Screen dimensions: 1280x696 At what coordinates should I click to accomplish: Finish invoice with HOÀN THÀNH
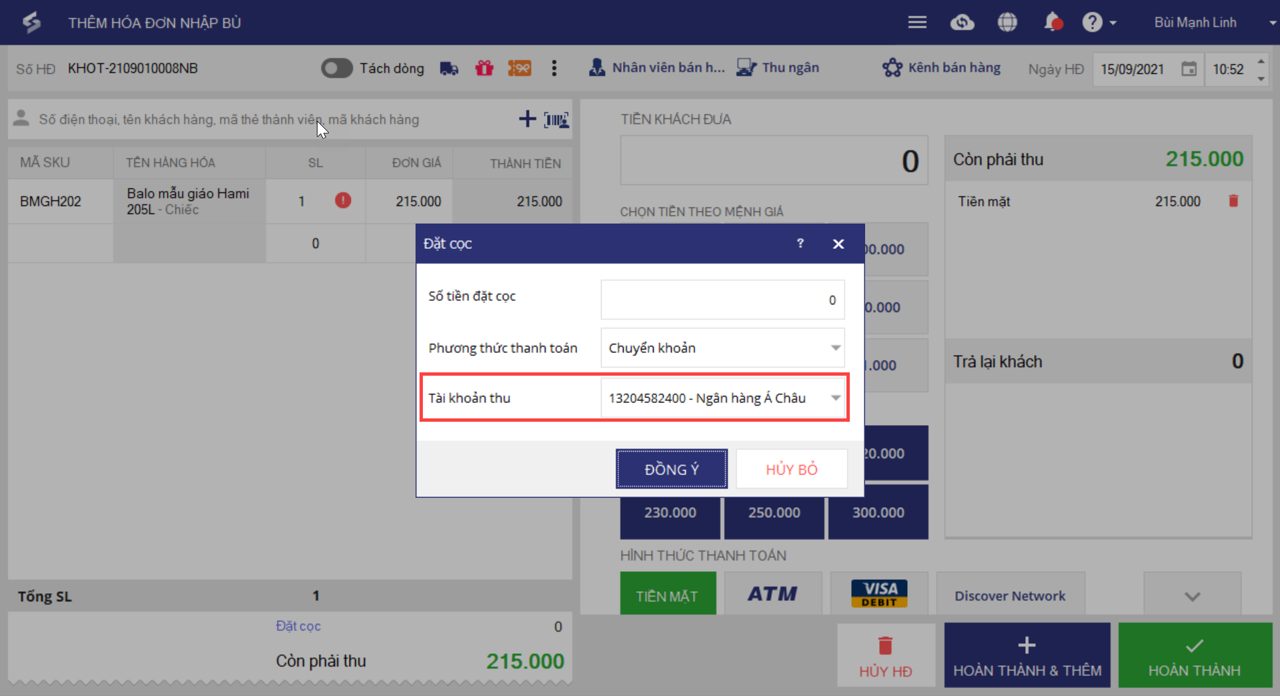point(1195,656)
